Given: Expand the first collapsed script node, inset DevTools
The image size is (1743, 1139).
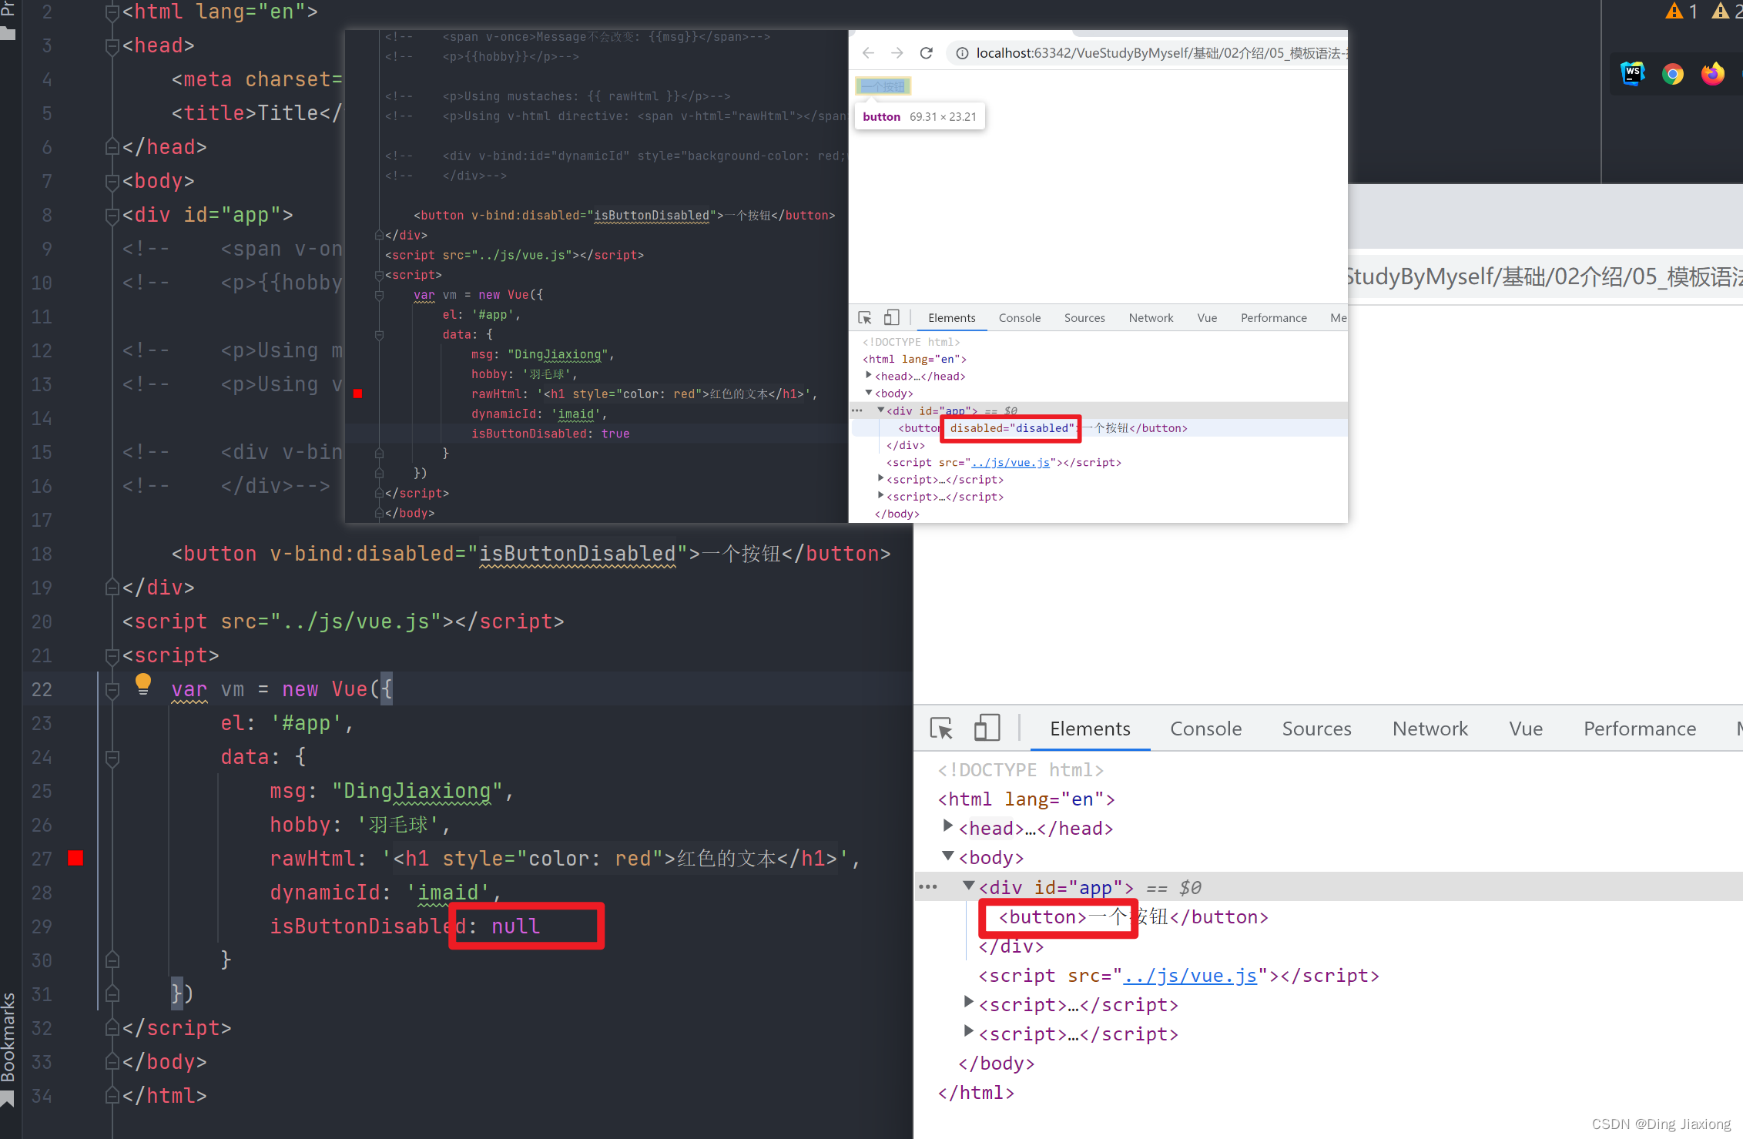Looking at the screenshot, I should 880,478.
